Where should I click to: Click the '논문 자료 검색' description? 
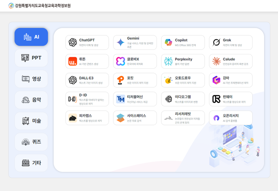134,121
